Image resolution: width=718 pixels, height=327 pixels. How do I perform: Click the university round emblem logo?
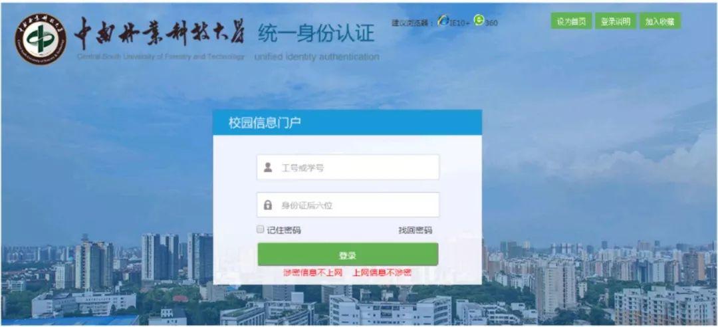pos(41,39)
